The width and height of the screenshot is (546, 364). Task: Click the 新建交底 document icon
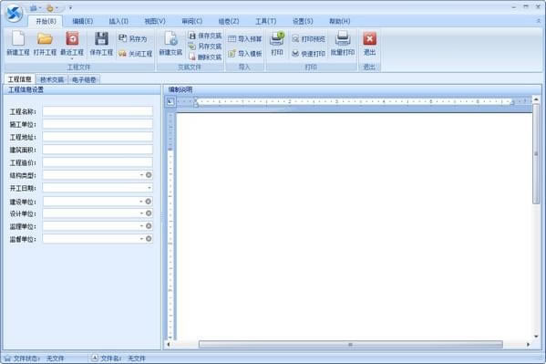[x=170, y=38]
